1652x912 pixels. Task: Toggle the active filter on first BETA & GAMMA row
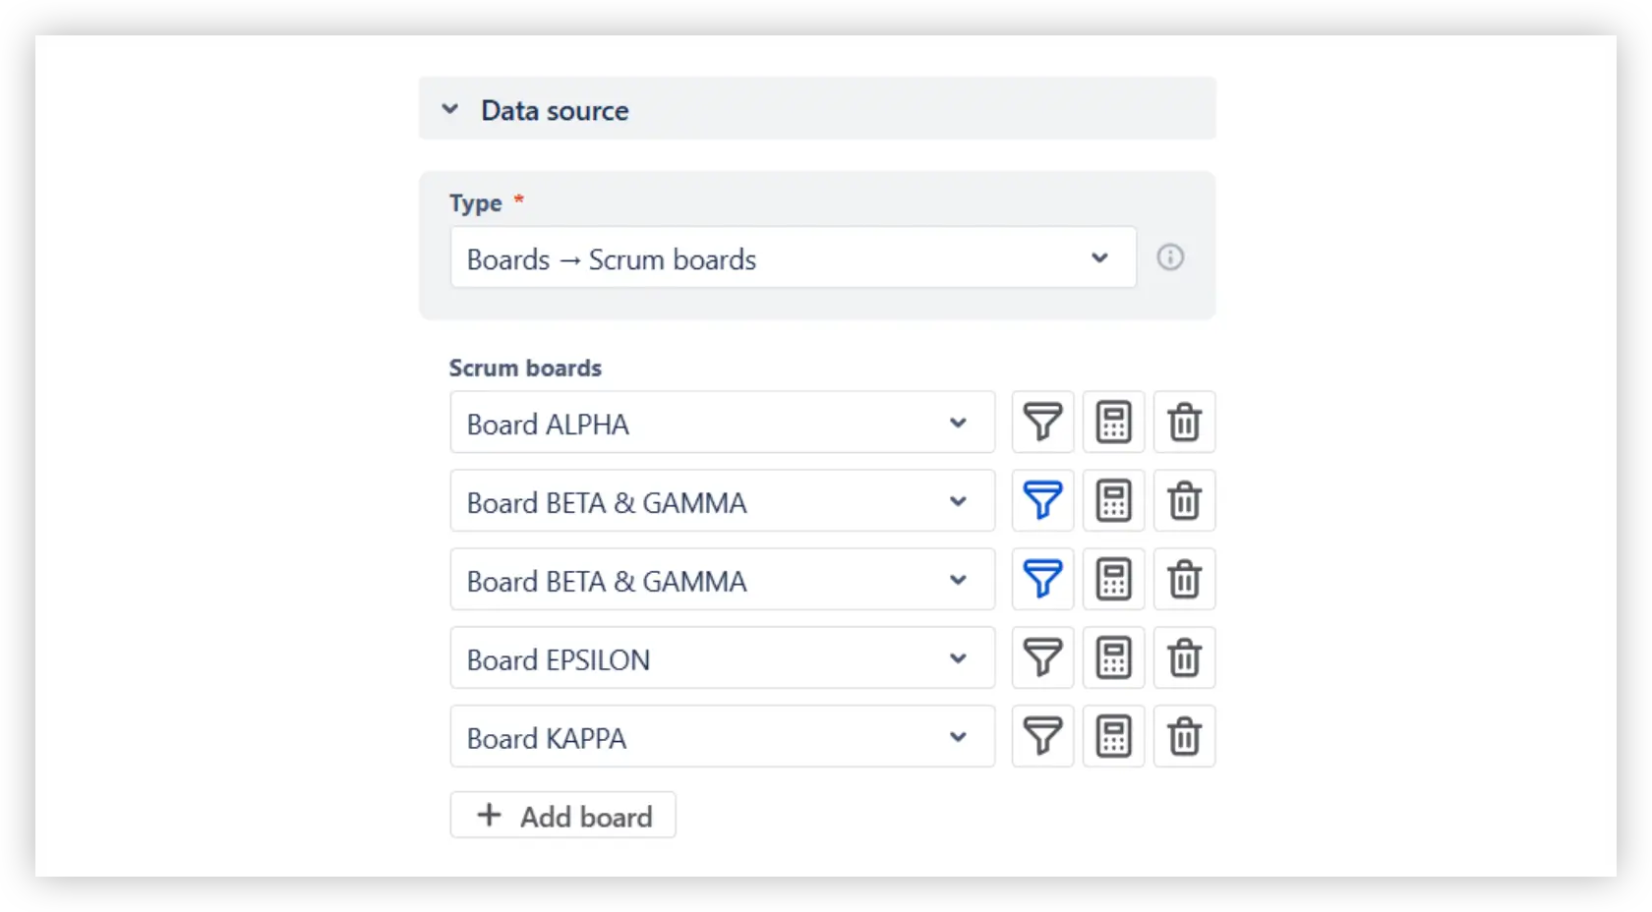1042,501
